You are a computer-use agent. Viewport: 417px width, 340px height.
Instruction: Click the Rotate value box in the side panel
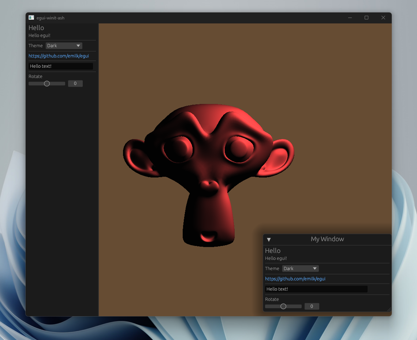[75, 83]
